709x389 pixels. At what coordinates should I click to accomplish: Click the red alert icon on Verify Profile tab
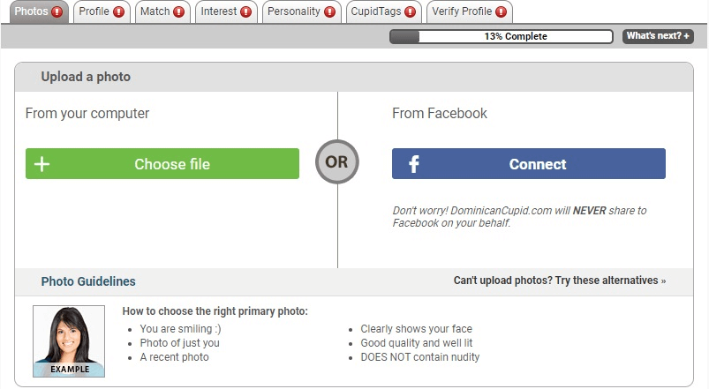click(501, 11)
